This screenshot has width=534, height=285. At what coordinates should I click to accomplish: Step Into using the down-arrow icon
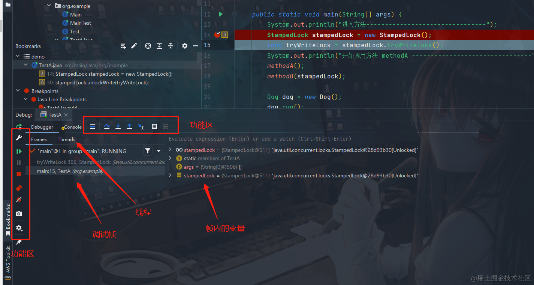(118, 127)
